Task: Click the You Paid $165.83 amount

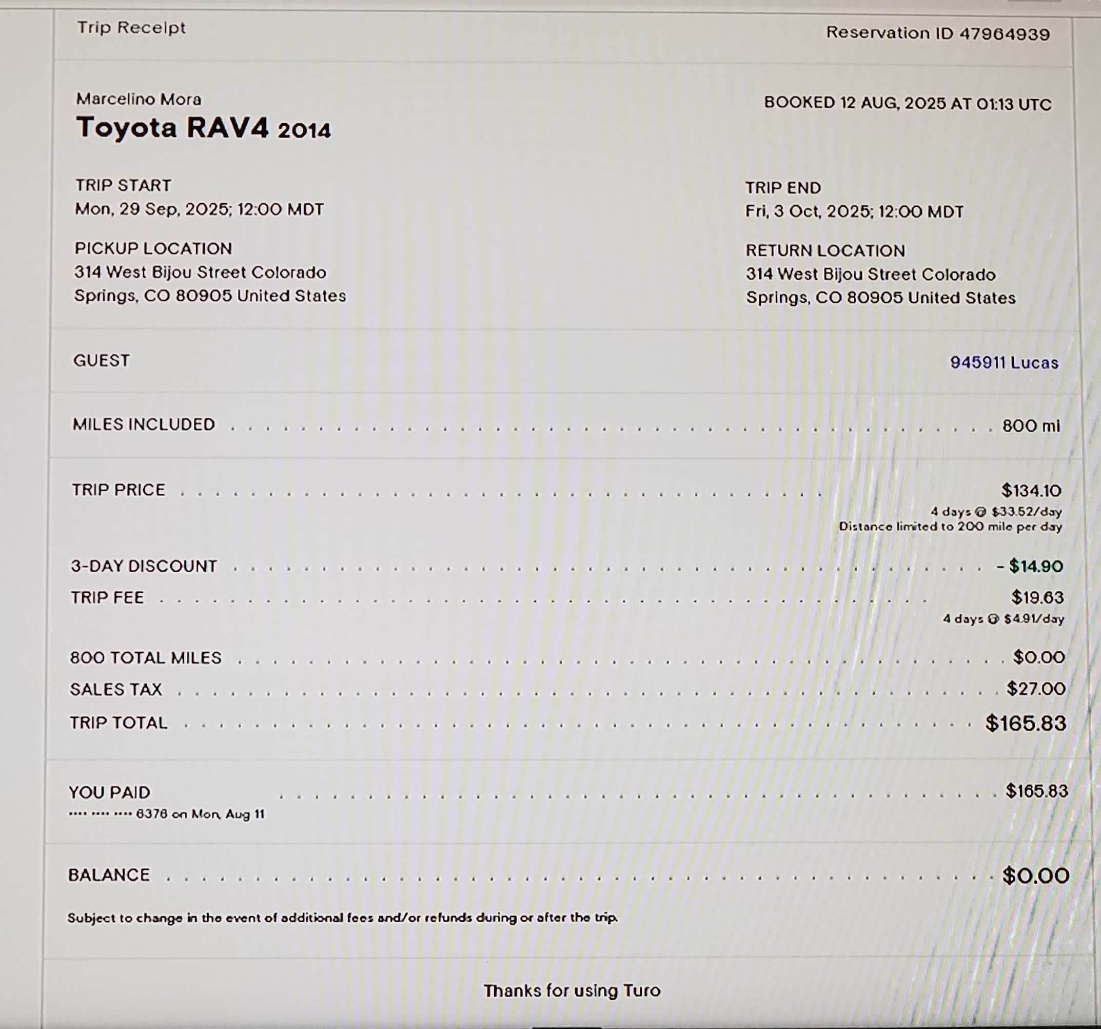Action: coord(1037,791)
